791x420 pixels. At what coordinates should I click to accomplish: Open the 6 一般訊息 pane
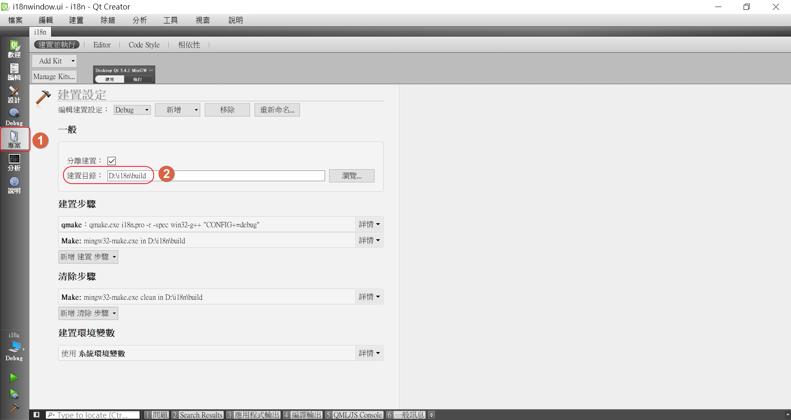coord(406,415)
